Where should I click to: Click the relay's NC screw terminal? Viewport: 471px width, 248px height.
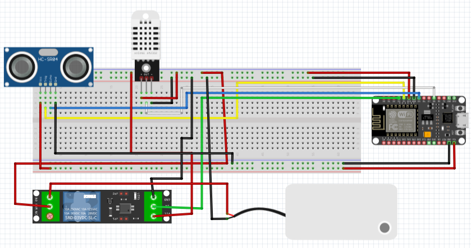point(50,216)
